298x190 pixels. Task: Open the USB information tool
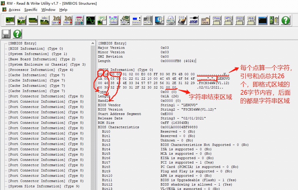[x=193, y=20]
